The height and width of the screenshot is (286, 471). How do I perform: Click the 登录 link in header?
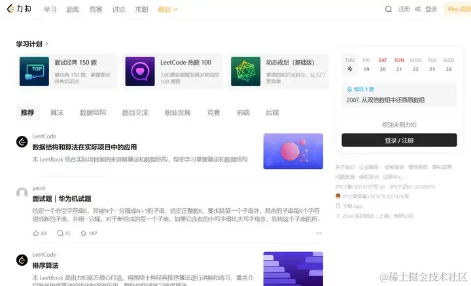point(431,9)
